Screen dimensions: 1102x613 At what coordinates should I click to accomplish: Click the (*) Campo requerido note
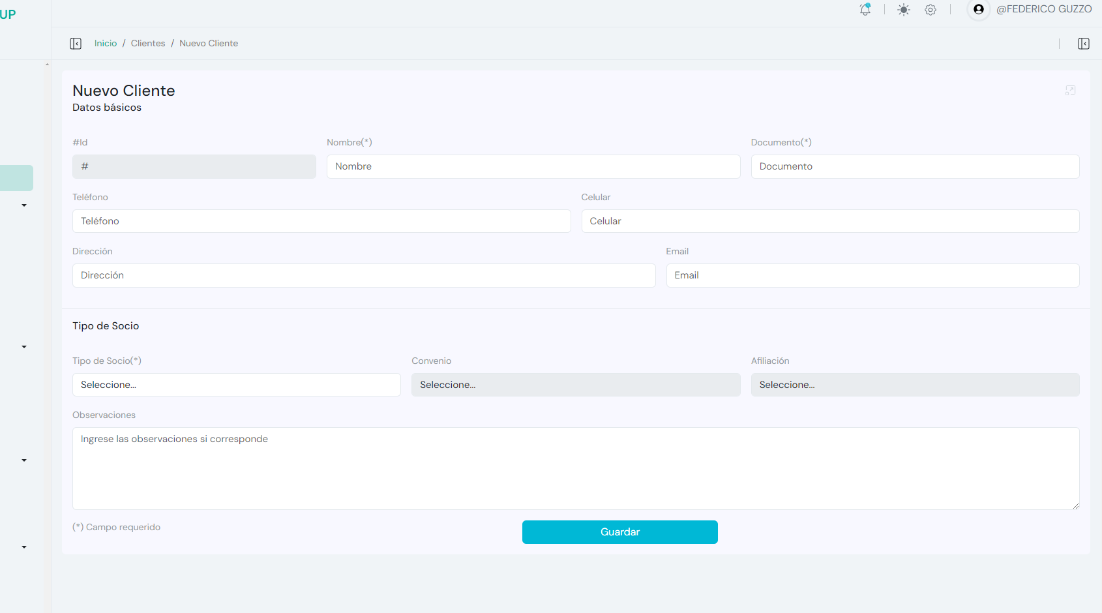[116, 527]
